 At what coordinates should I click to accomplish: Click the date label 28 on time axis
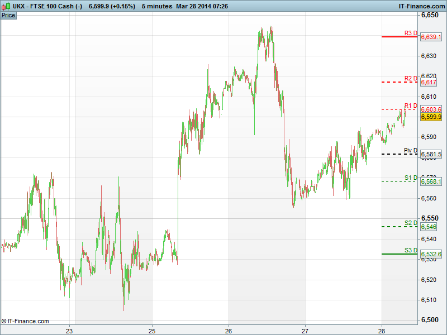(382, 329)
